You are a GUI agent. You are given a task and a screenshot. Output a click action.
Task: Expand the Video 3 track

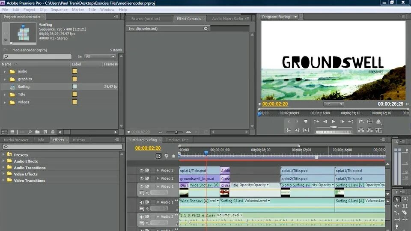point(158,170)
